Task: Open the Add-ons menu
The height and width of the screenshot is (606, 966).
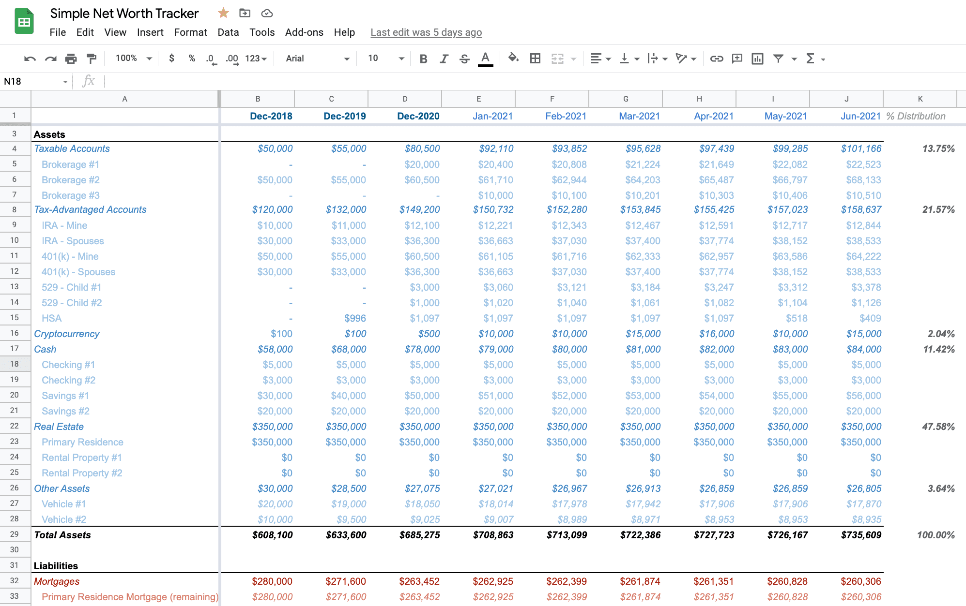Action: (304, 32)
